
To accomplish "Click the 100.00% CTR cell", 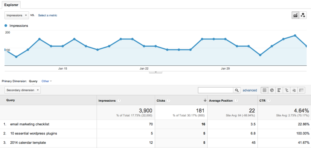I will coord(303,134).
